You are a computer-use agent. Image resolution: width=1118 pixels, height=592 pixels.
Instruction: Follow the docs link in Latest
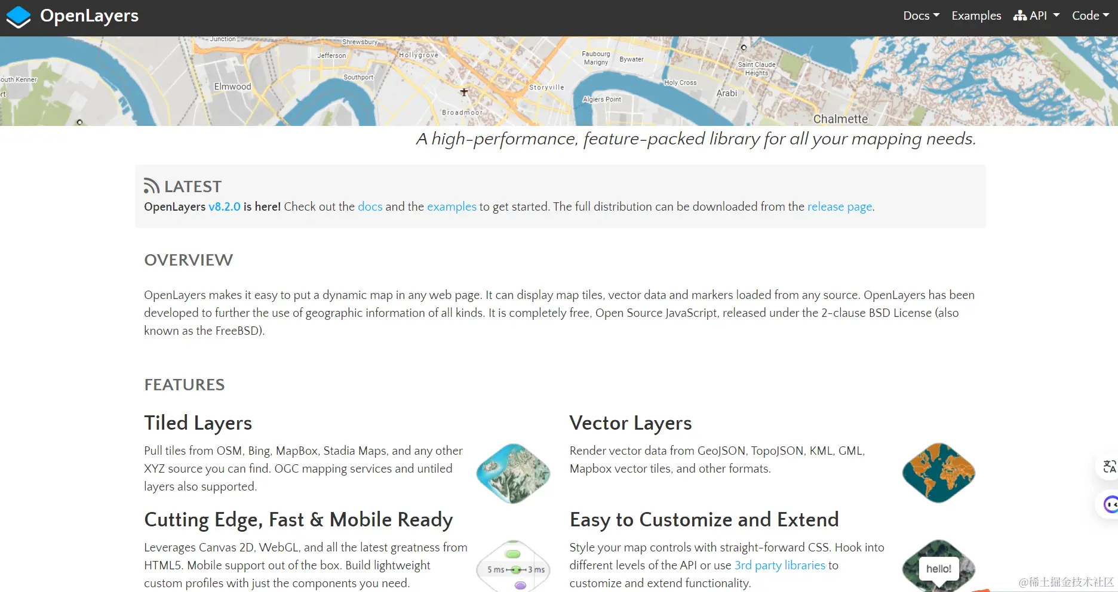pos(370,206)
